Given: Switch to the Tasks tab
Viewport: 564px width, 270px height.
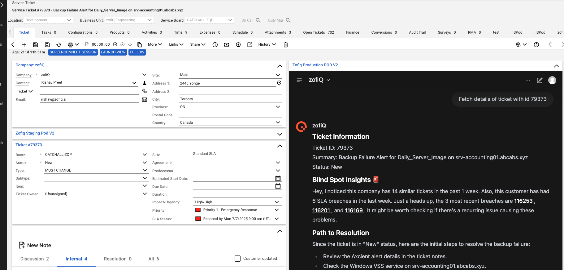Looking at the screenshot, I should coord(49,32).
